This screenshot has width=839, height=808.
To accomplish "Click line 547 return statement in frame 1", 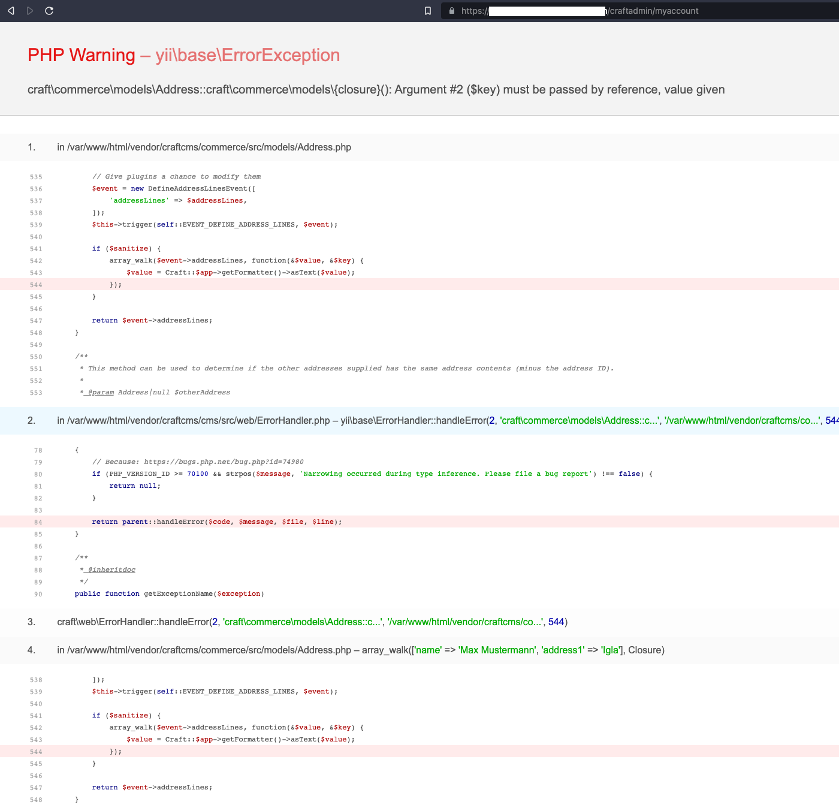I will tap(152, 321).
